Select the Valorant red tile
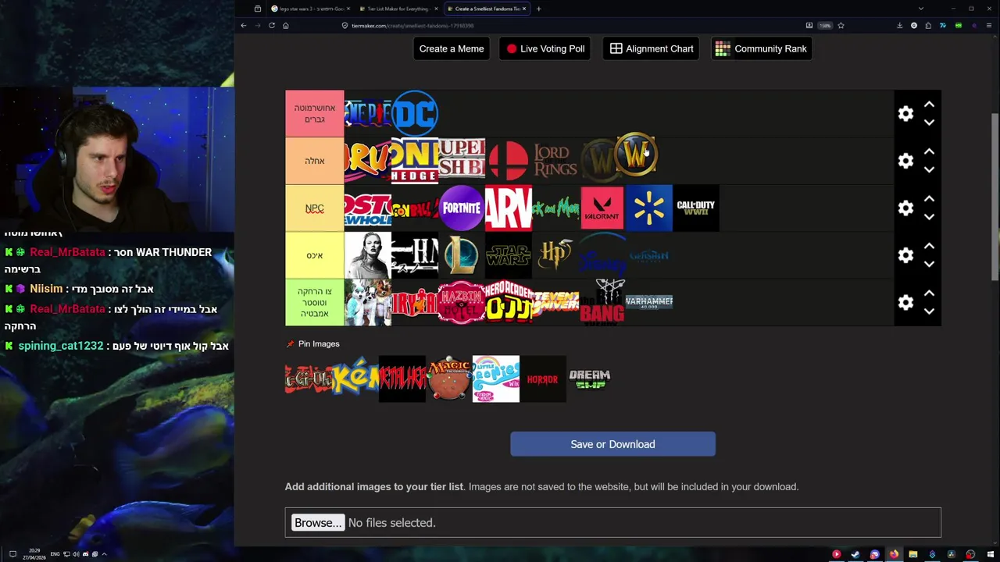Image resolution: width=1000 pixels, height=562 pixels. (x=602, y=208)
